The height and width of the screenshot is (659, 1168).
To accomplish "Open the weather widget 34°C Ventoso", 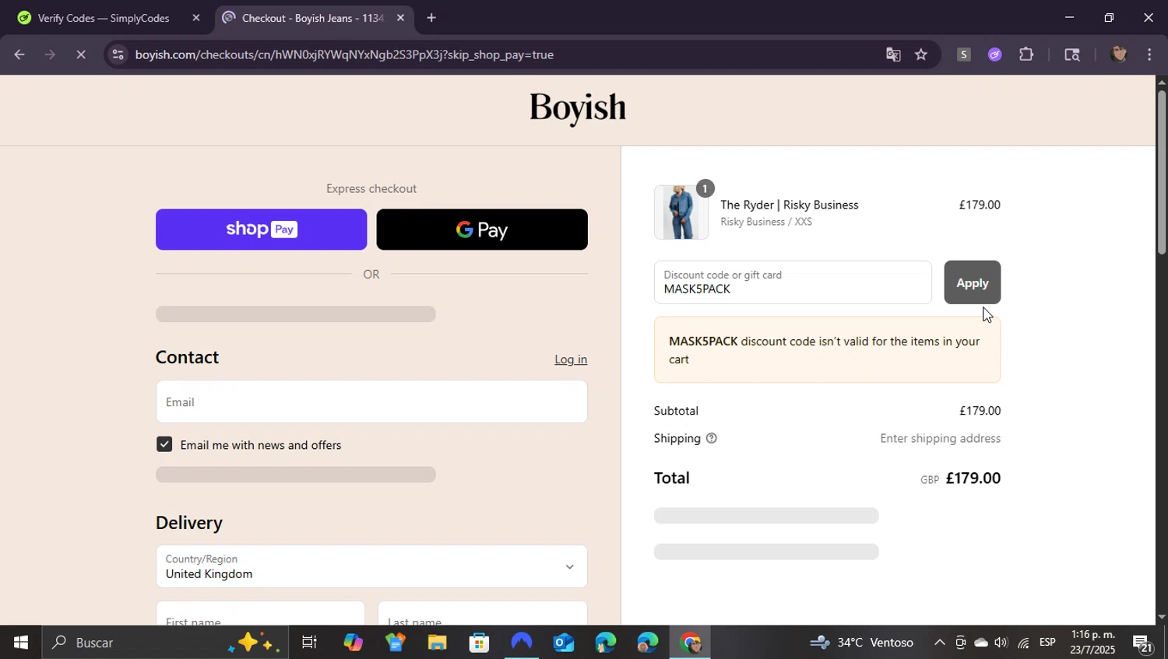I will tap(862, 643).
